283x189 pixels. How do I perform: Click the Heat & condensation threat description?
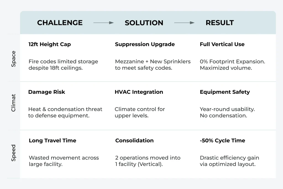[x=65, y=112]
